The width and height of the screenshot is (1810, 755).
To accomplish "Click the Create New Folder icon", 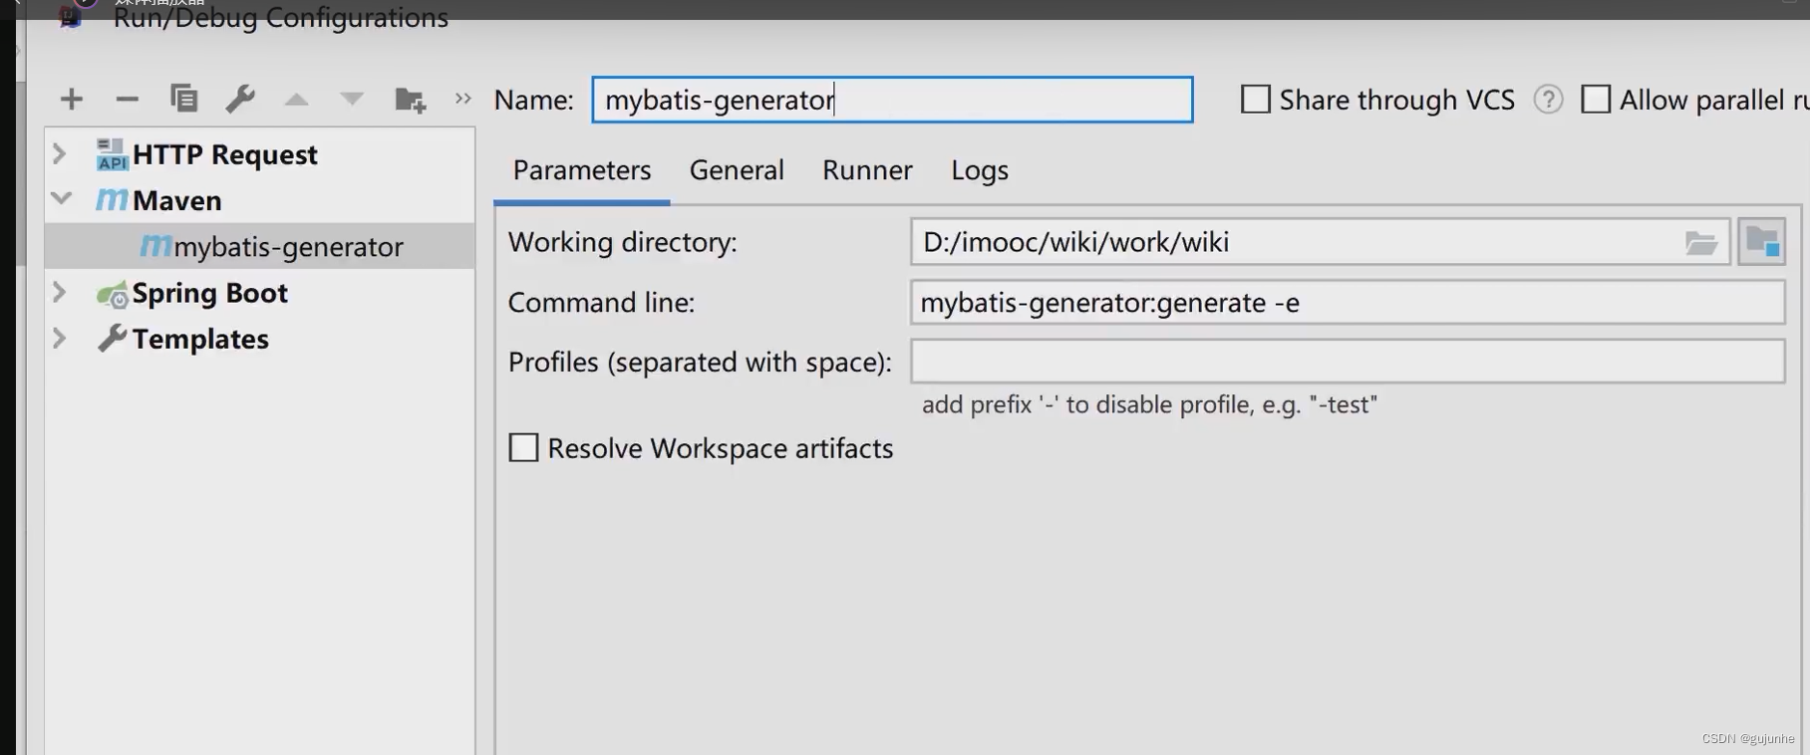I will pyautogui.click(x=410, y=100).
